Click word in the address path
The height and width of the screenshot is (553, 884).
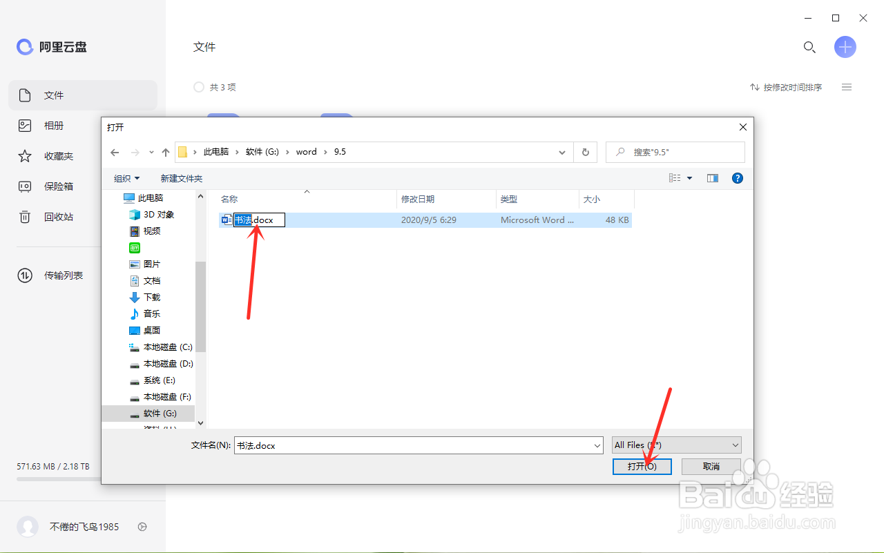tap(307, 152)
